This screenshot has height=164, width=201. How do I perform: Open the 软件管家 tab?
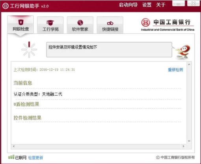click(x=80, y=25)
